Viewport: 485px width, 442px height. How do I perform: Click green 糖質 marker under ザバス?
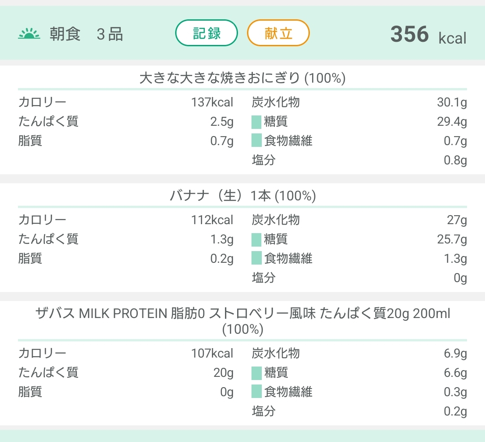point(256,373)
